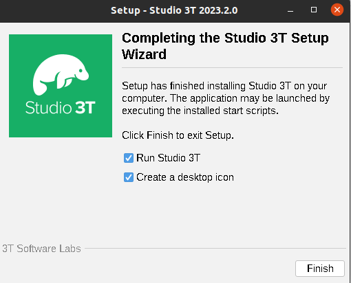Click the white manatee in the logo
The image size is (351, 283).
(61, 74)
